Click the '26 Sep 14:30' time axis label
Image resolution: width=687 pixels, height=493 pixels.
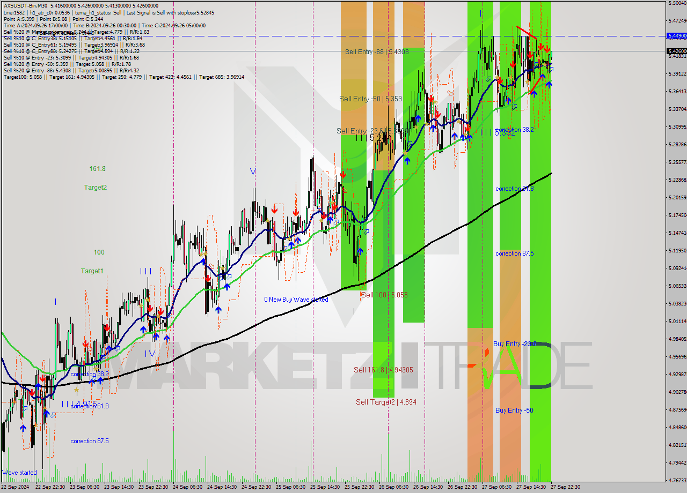(x=428, y=487)
